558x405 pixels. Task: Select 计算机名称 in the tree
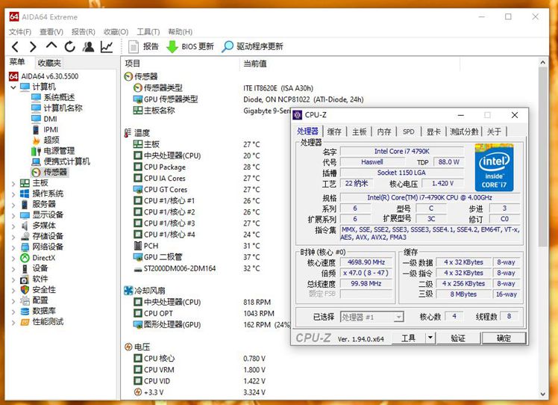[57, 108]
